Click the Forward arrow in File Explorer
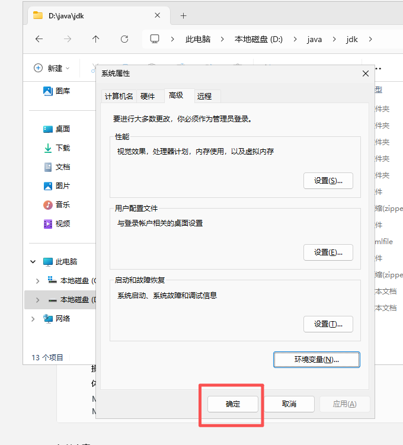The width and height of the screenshot is (403, 445). tap(68, 39)
